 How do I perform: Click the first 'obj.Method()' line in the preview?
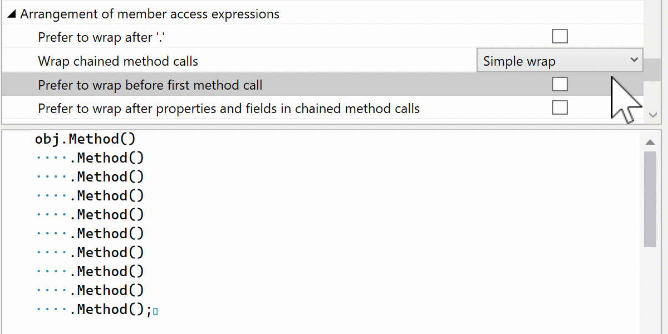click(x=85, y=139)
